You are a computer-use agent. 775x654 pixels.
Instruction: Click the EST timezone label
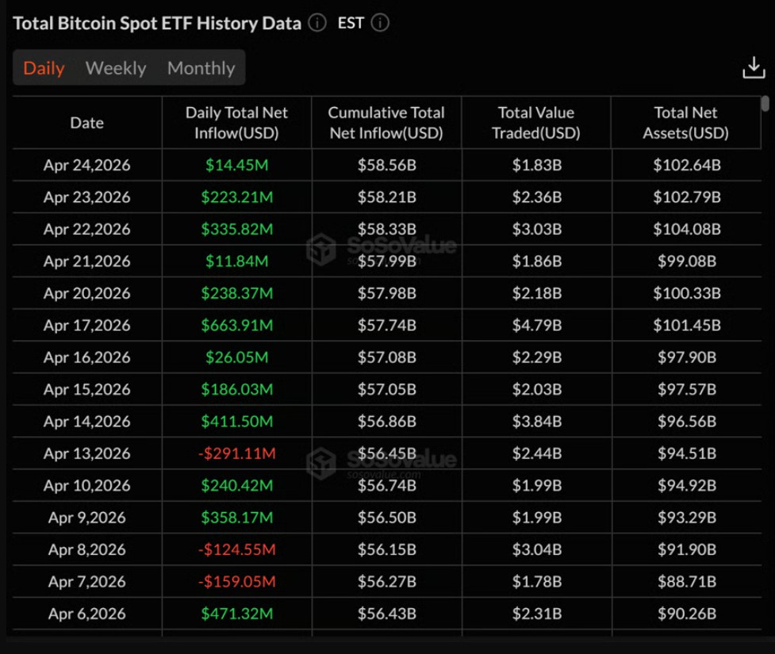351,23
